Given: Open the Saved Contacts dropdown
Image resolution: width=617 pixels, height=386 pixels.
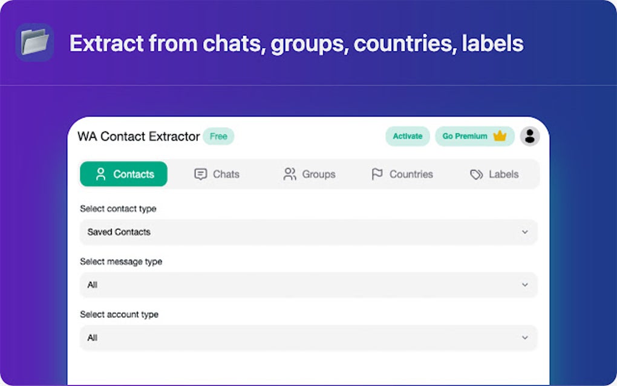Looking at the screenshot, I should (x=308, y=232).
